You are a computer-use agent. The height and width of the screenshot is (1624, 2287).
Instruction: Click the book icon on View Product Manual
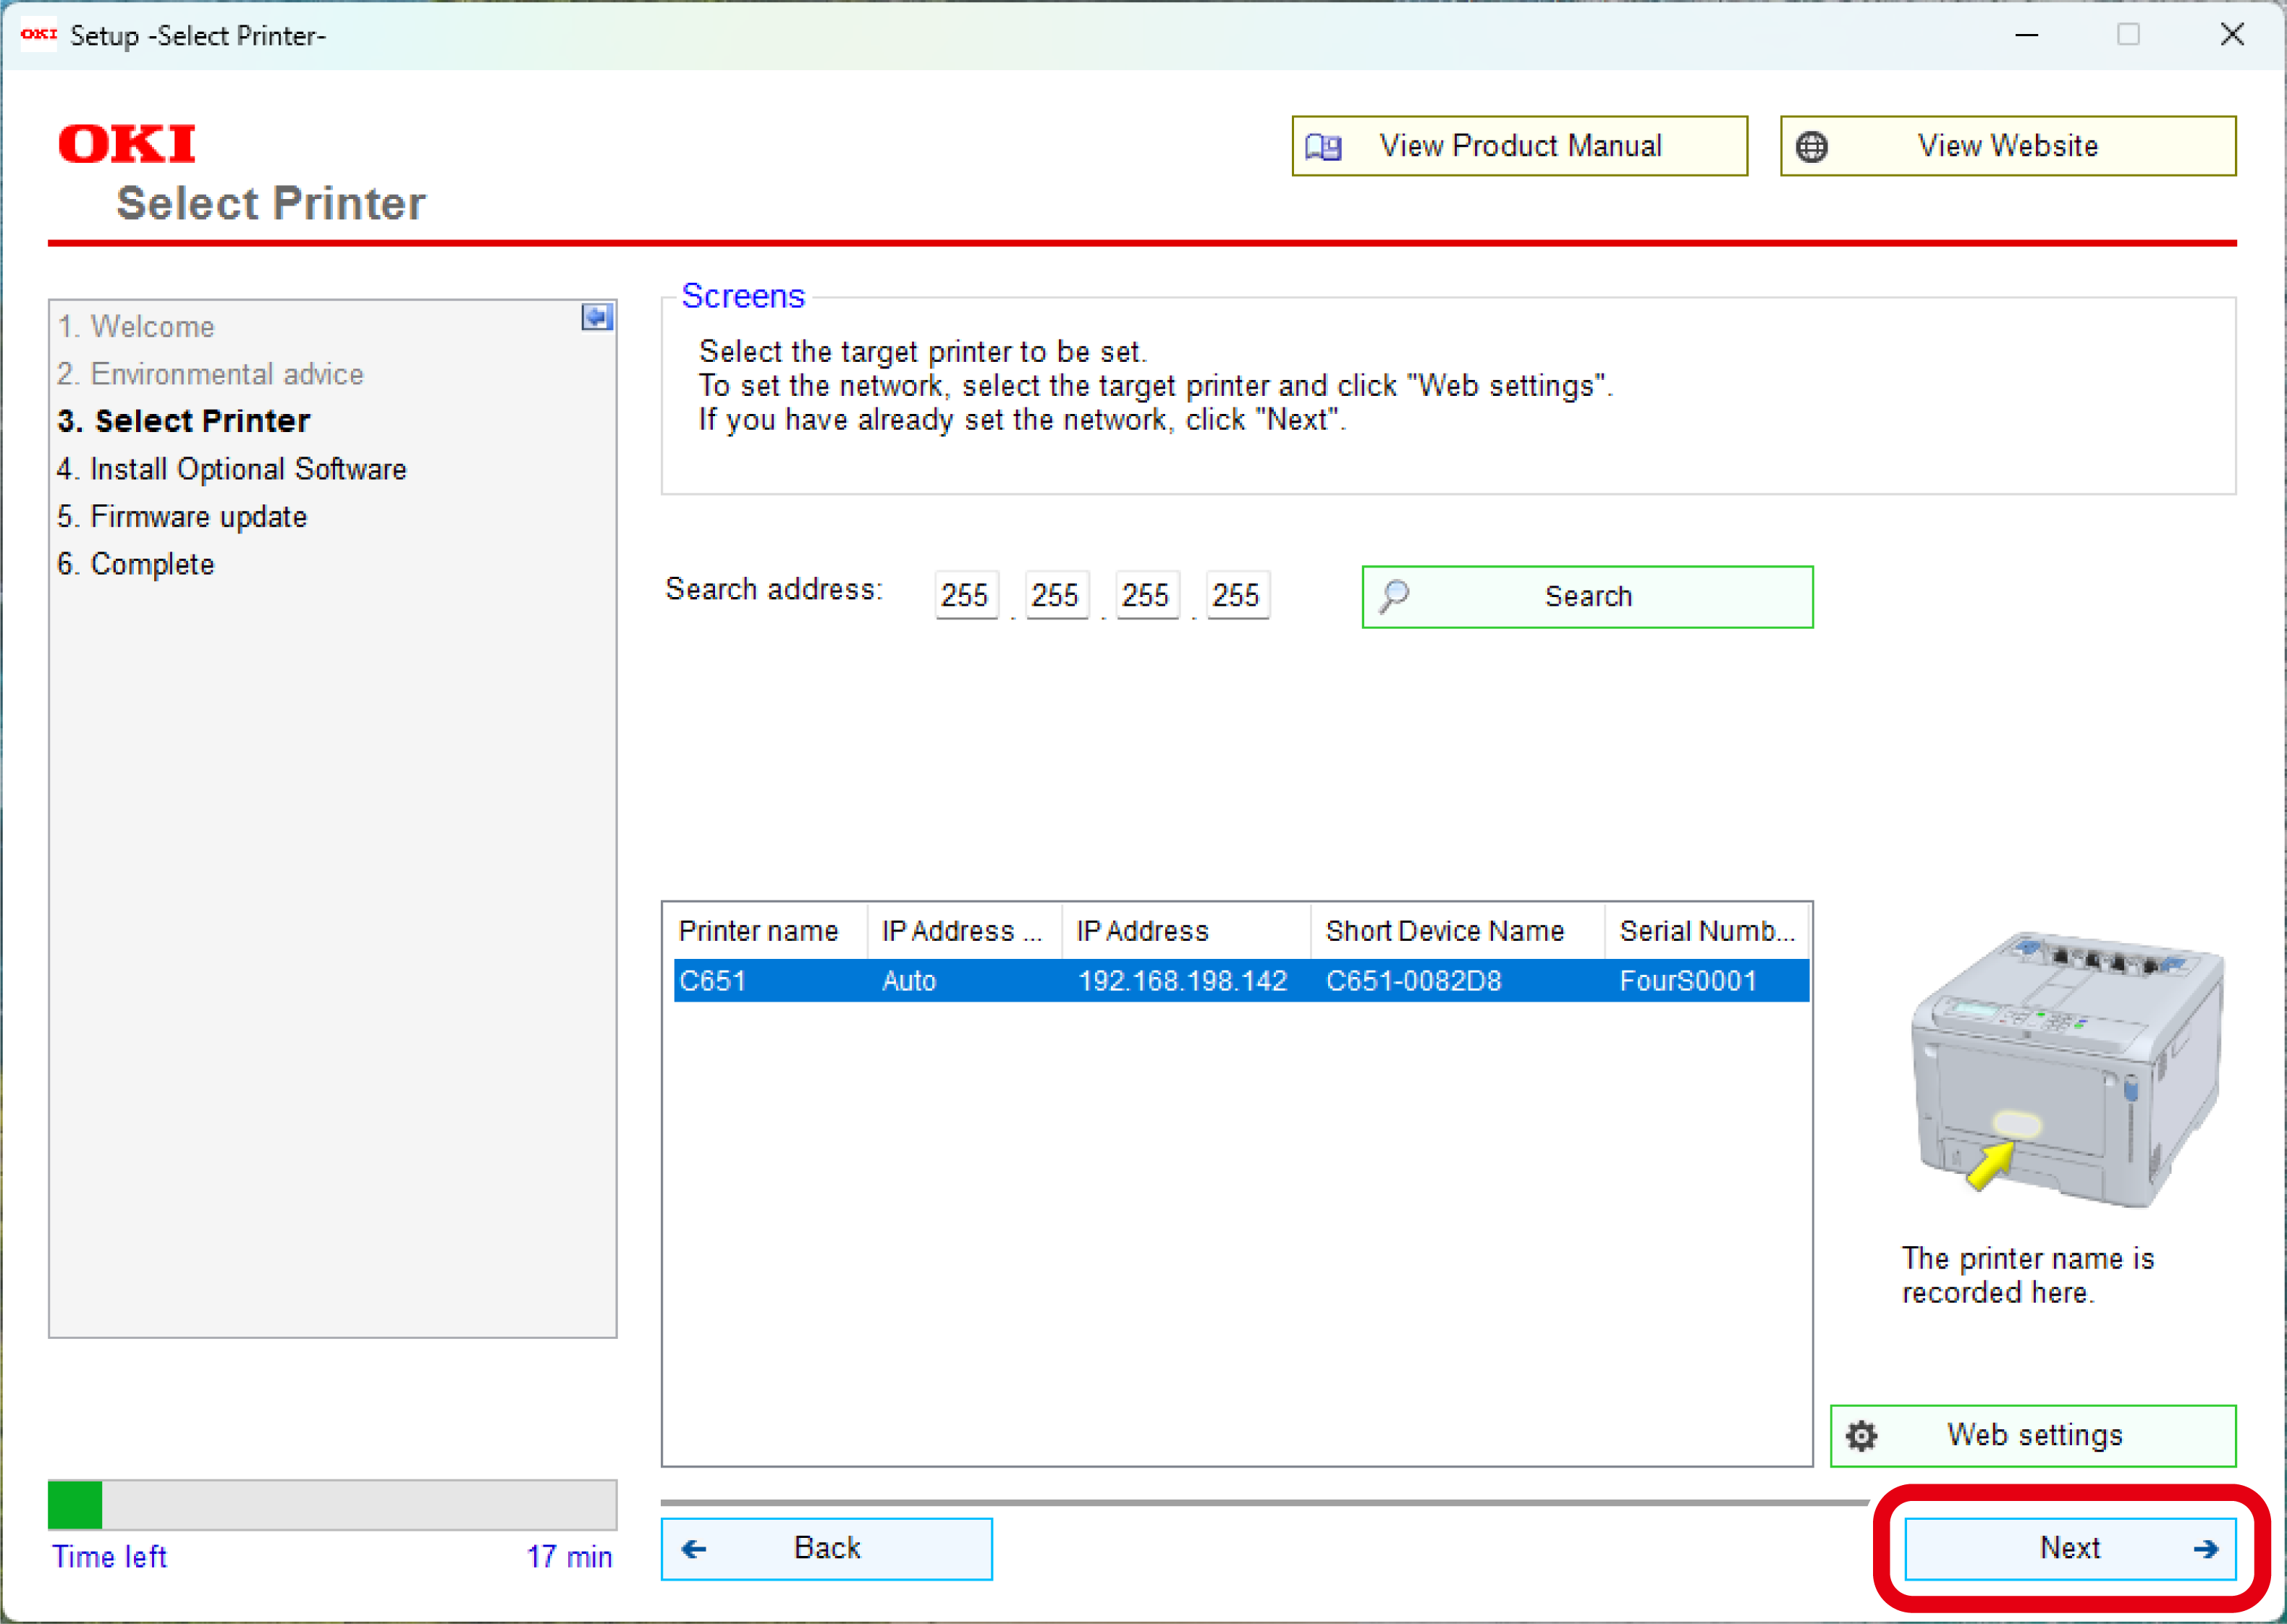coord(1323,147)
